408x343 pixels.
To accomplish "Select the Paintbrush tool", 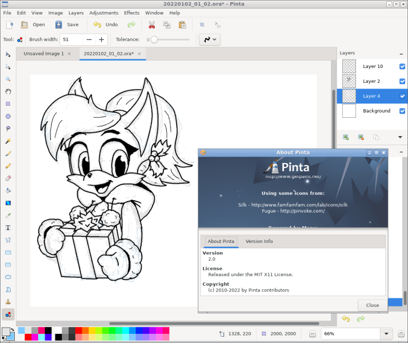I will tap(8, 154).
